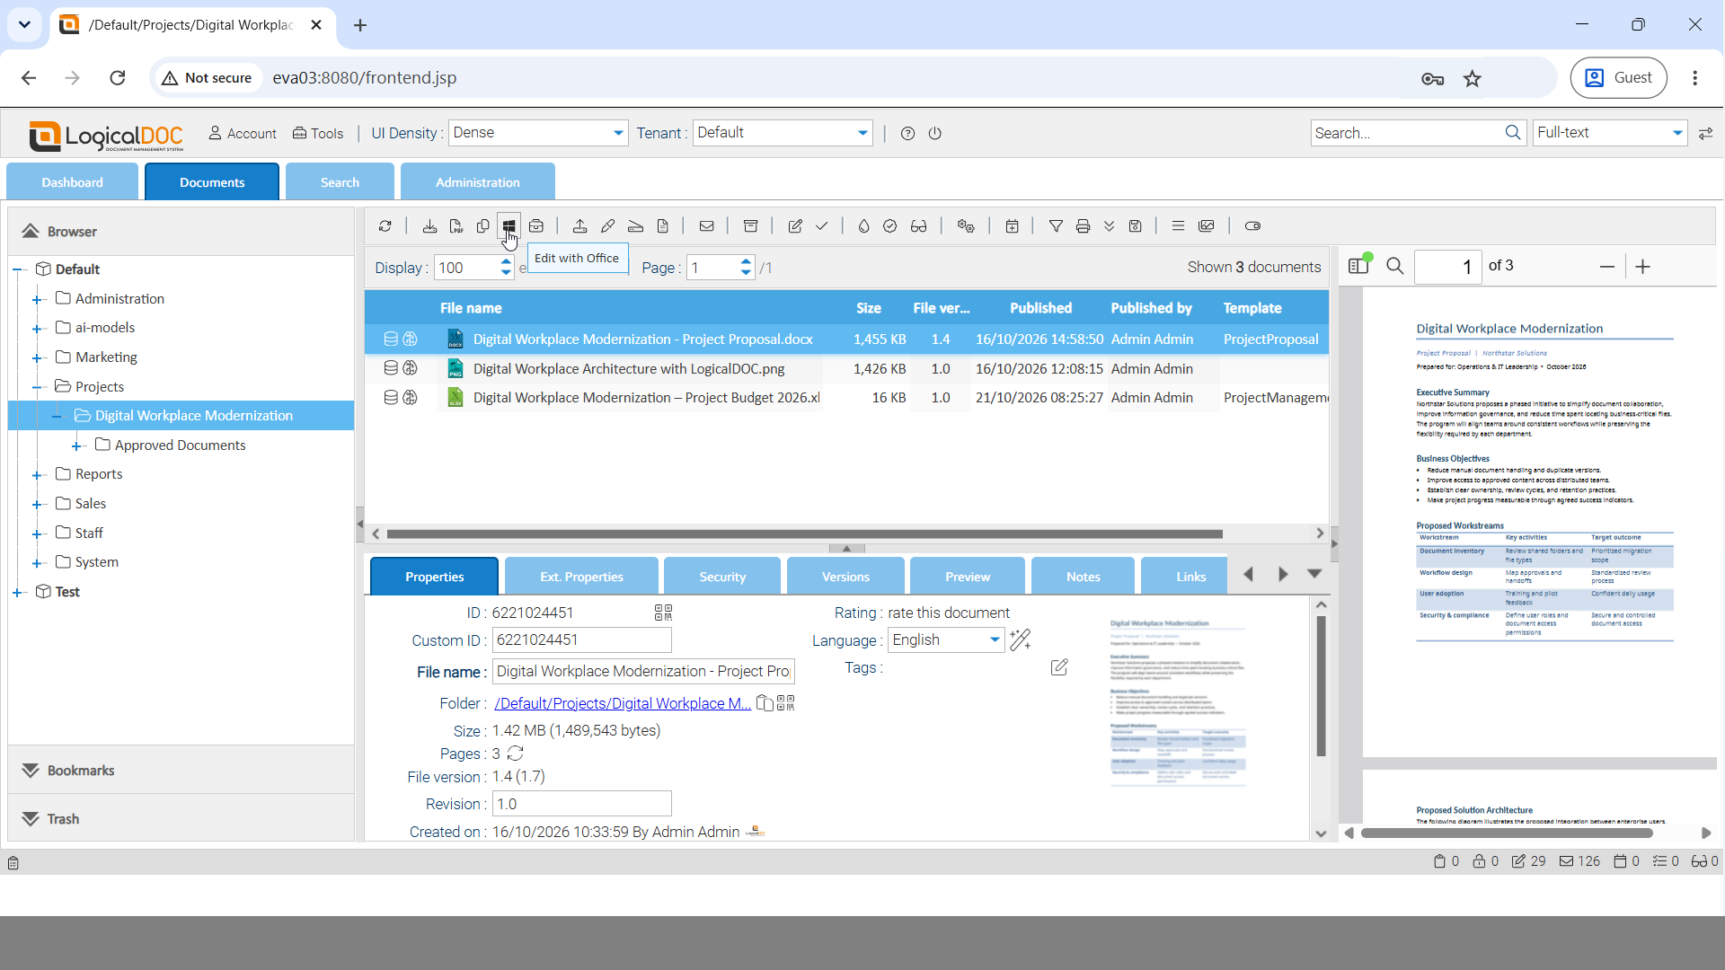Click the edit Tags pencil icon
The image size is (1725, 970).
pos(1059,667)
